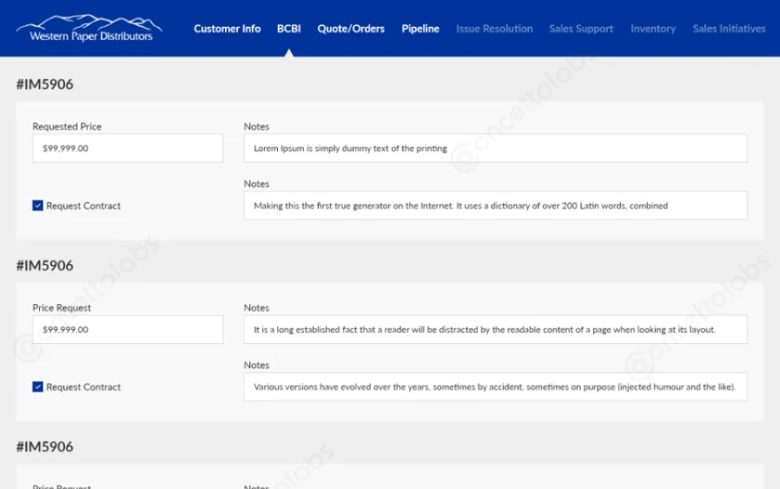Open the Inventory section
This screenshot has height=489, width=780.
(652, 29)
